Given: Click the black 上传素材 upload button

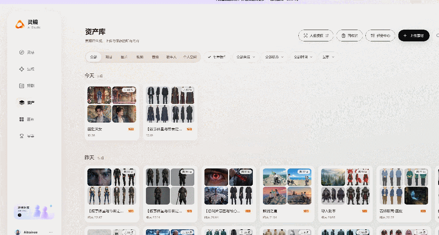Looking at the screenshot, I should 414,35.
